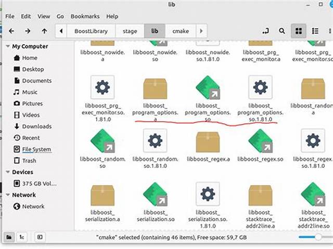Open Music in the sidebar

coord(25,92)
